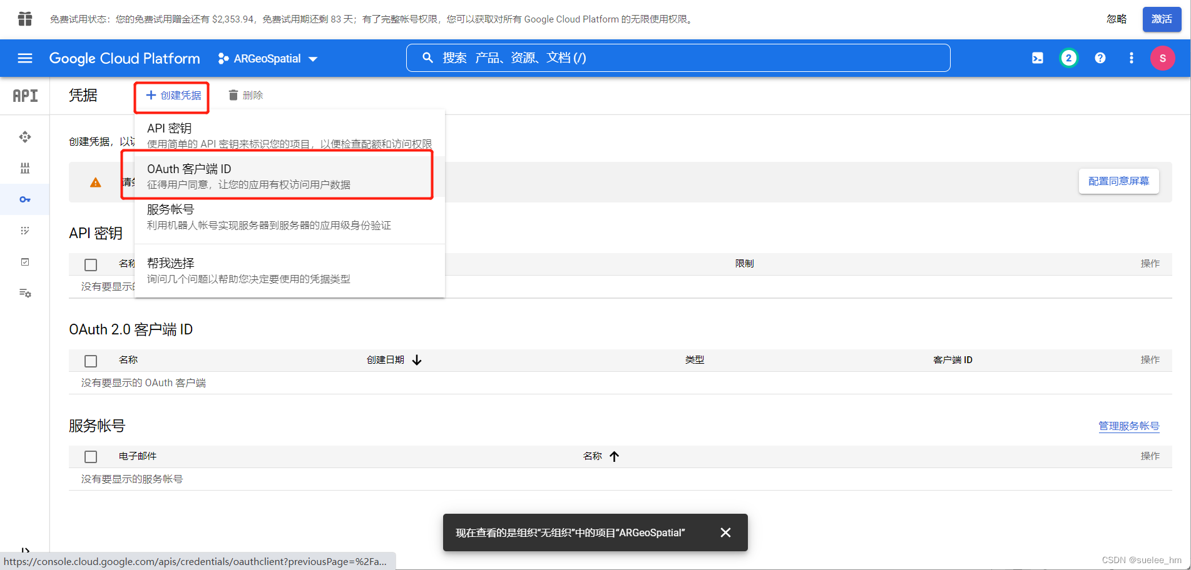Open OAuth consent screen sidebar icon
The width and height of the screenshot is (1191, 570).
(25, 231)
